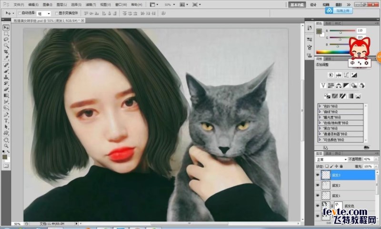The width and height of the screenshot is (381, 229).
Task: Click the foreground color swatch in Color panel
Action: point(319,31)
